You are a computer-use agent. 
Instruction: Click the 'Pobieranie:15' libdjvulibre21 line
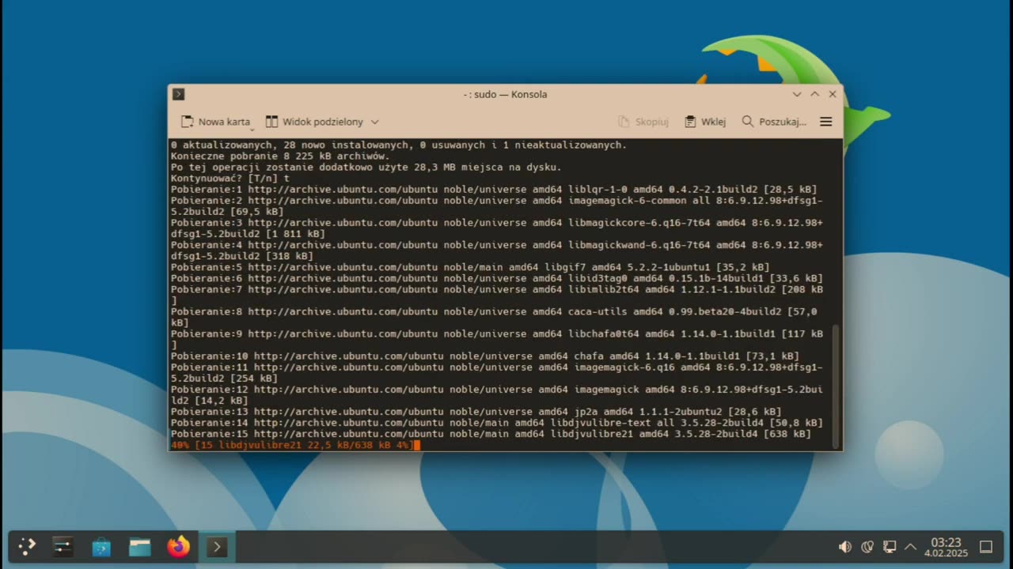coord(491,434)
